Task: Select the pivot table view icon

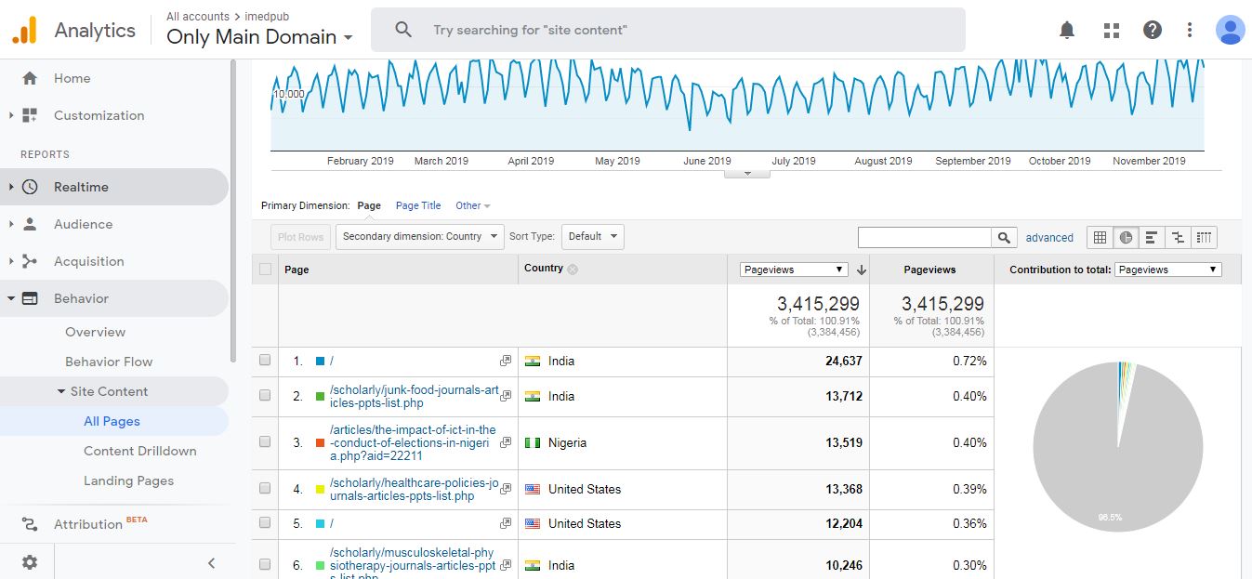Action: click(x=1205, y=237)
